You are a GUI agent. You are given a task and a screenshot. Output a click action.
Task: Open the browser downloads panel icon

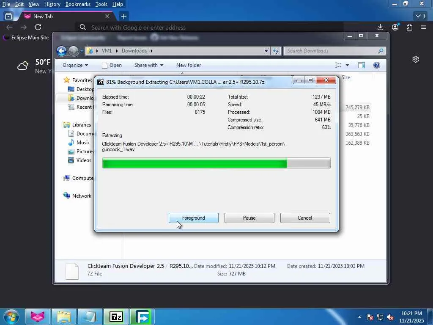pyautogui.click(x=380, y=27)
